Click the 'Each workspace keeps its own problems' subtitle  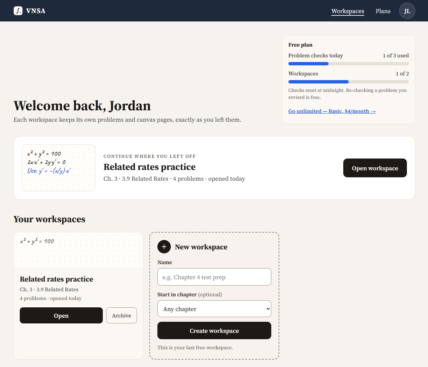point(127,120)
